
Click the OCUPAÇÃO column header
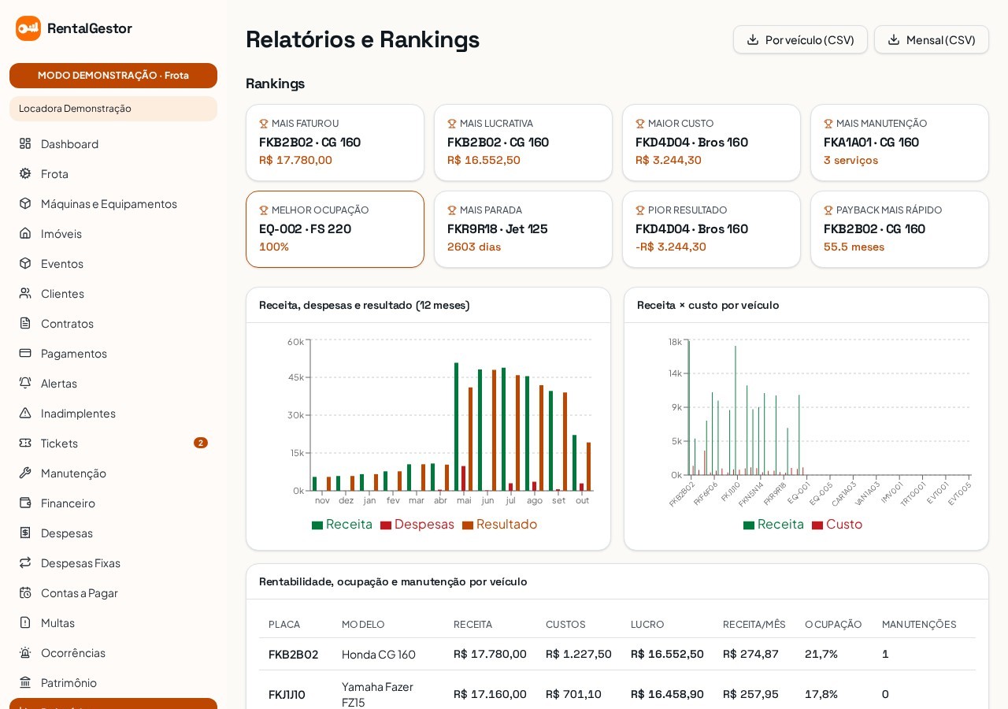coord(833,624)
